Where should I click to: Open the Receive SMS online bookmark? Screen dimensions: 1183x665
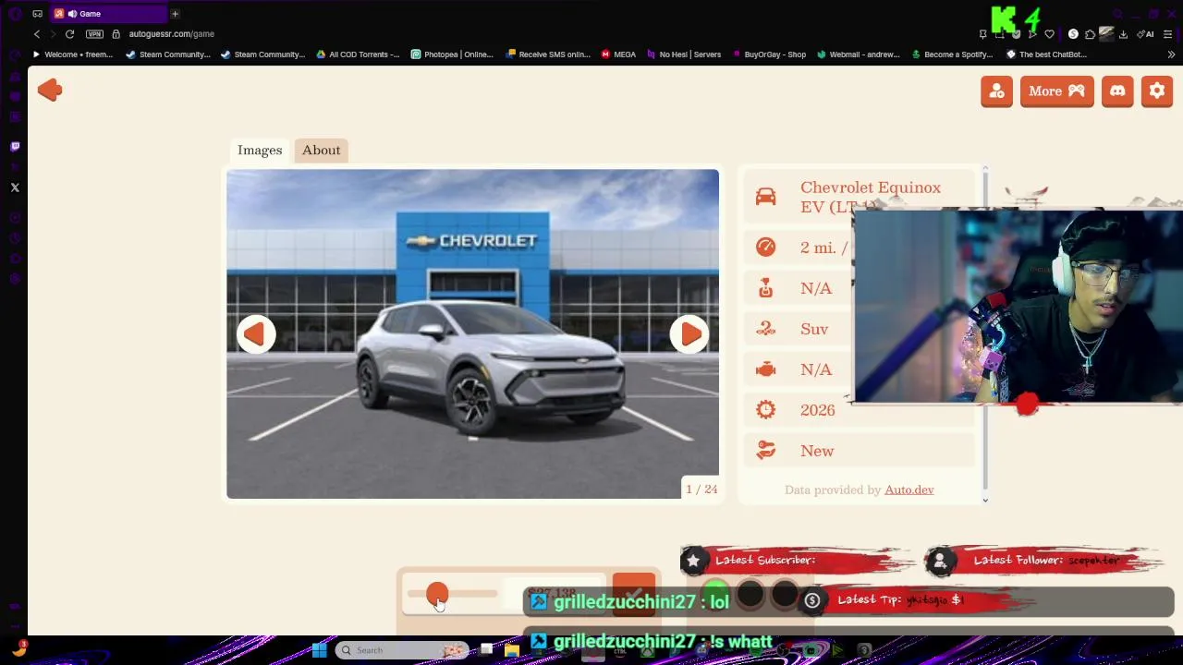tap(547, 54)
